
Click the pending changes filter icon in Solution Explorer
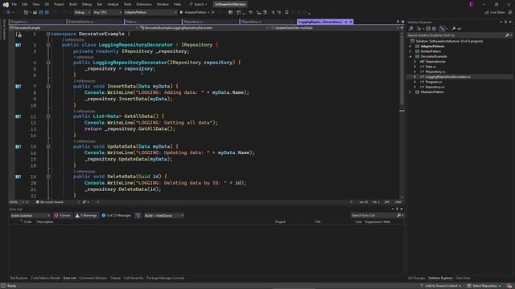[419, 29]
